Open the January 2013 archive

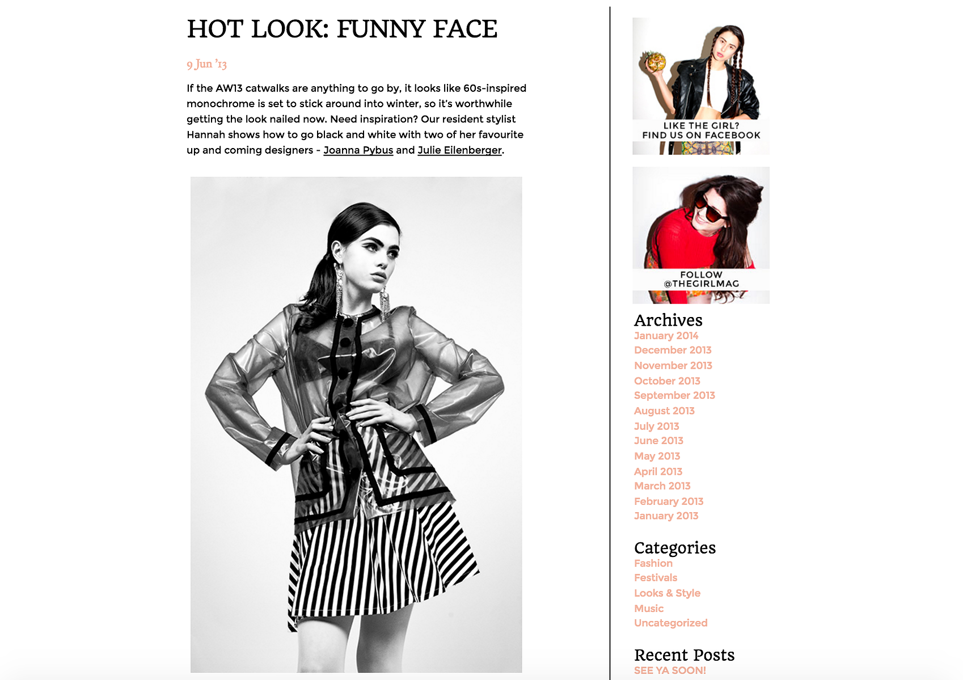[x=666, y=516]
